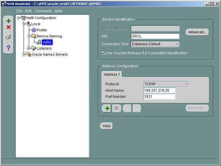Open the File menu
The width and height of the screenshot is (221, 166).
coord(19,11)
